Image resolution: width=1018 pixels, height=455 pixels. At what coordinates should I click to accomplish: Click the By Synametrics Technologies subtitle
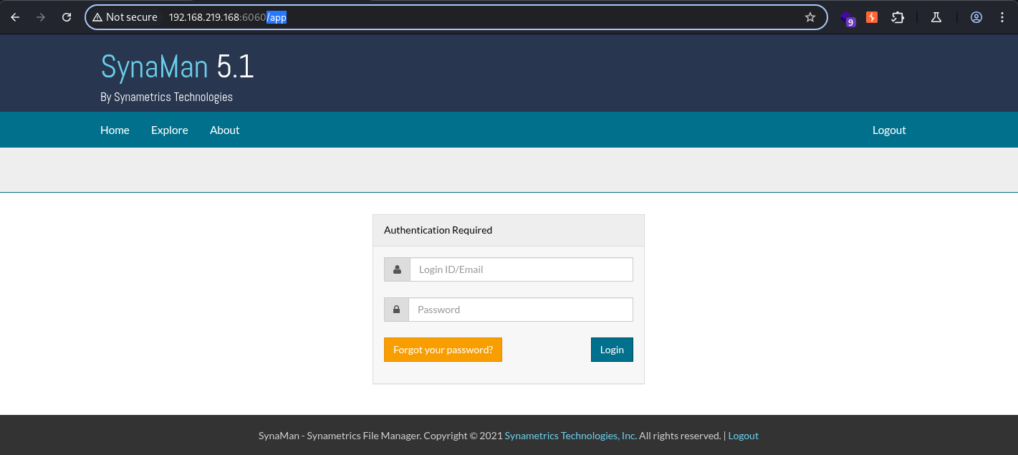coord(166,97)
